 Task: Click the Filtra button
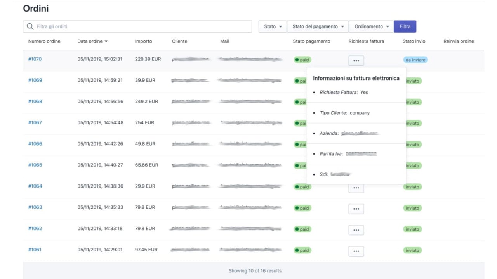pyautogui.click(x=405, y=26)
